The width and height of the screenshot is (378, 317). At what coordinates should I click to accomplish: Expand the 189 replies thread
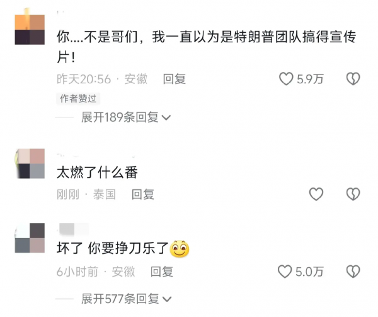pos(126,117)
